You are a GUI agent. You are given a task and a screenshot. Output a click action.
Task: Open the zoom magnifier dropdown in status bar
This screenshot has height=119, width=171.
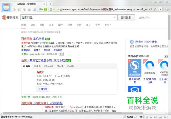pos(166,117)
